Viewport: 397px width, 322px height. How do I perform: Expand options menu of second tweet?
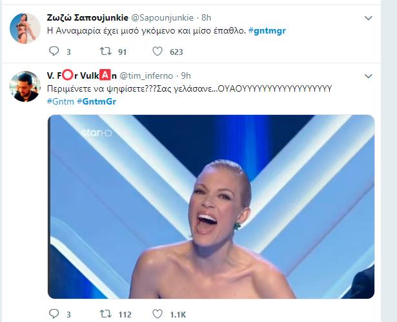(x=369, y=75)
